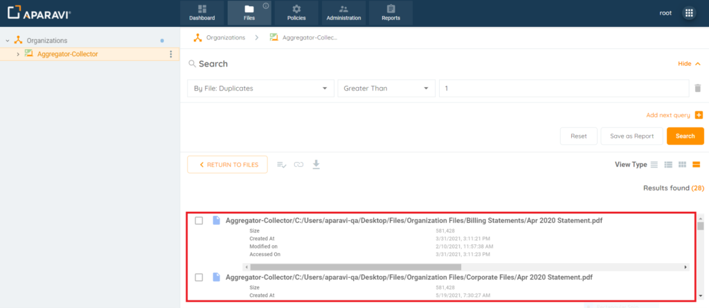This screenshot has width=709, height=308.
Task: Click the Accessed On value 3/31/2021, 3:11:23 PM
Action: (x=463, y=254)
